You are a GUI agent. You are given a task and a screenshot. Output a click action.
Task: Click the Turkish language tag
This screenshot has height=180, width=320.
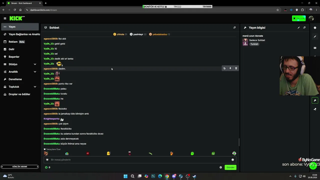(254, 44)
